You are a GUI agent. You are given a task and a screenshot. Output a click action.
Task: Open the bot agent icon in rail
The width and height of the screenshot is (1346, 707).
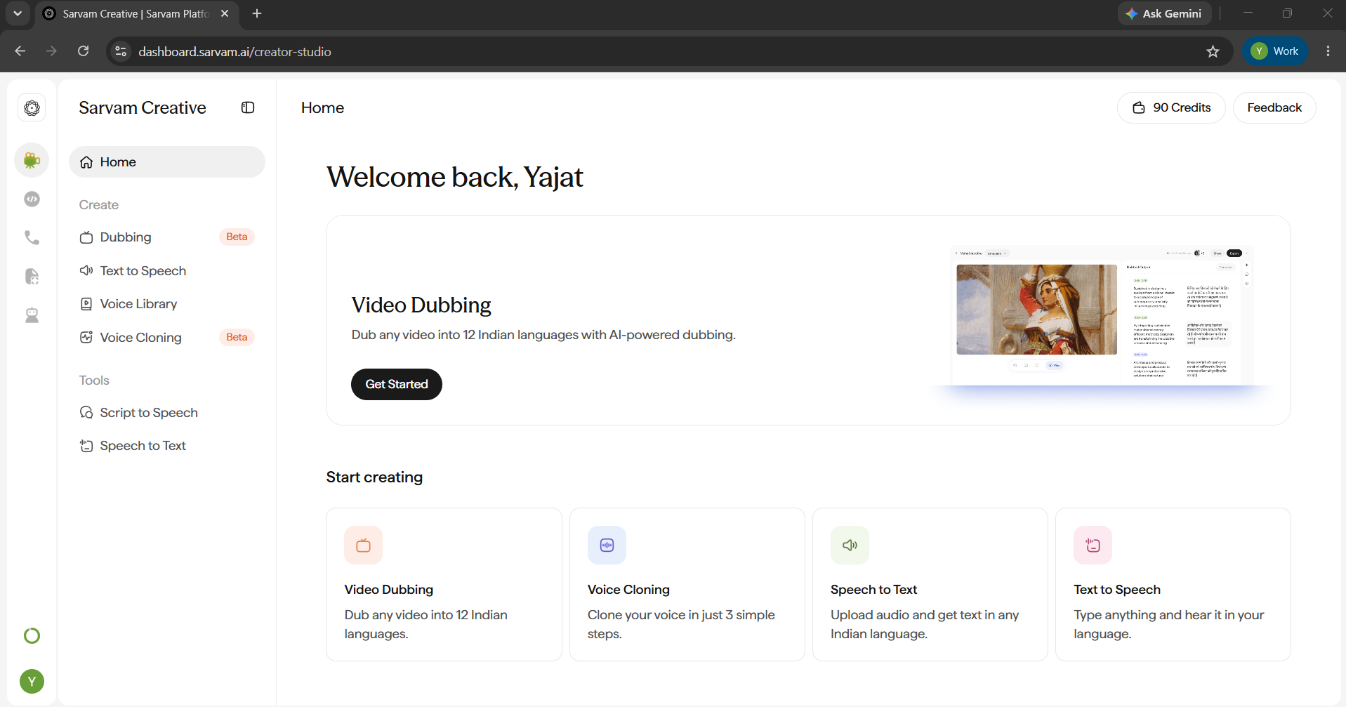[32, 315]
